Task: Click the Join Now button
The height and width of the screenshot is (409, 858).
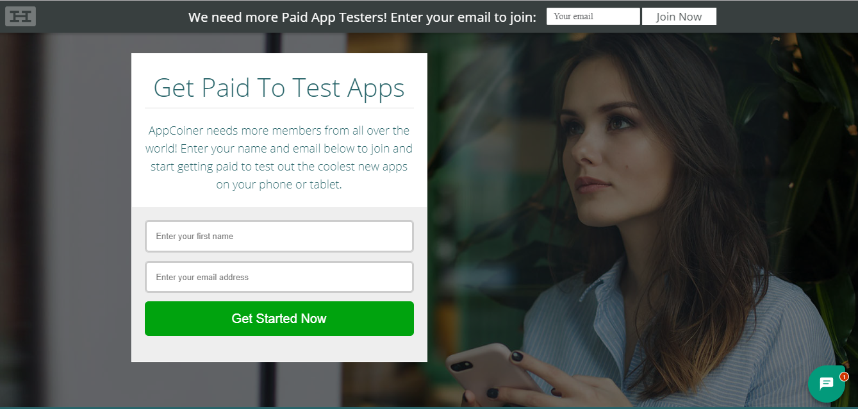Action: [679, 17]
